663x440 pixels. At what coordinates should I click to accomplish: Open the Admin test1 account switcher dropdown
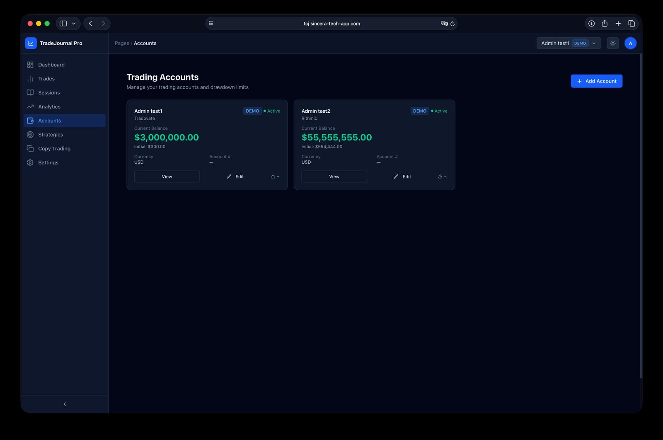568,43
